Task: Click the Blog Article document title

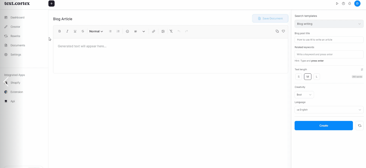Action: coord(62,19)
